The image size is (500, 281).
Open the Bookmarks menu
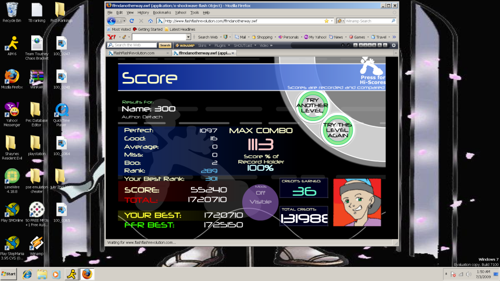(162, 13)
